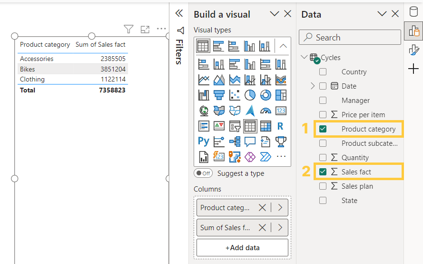Click the Filter icon above the table

pyautogui.click(x=128, y=30)
